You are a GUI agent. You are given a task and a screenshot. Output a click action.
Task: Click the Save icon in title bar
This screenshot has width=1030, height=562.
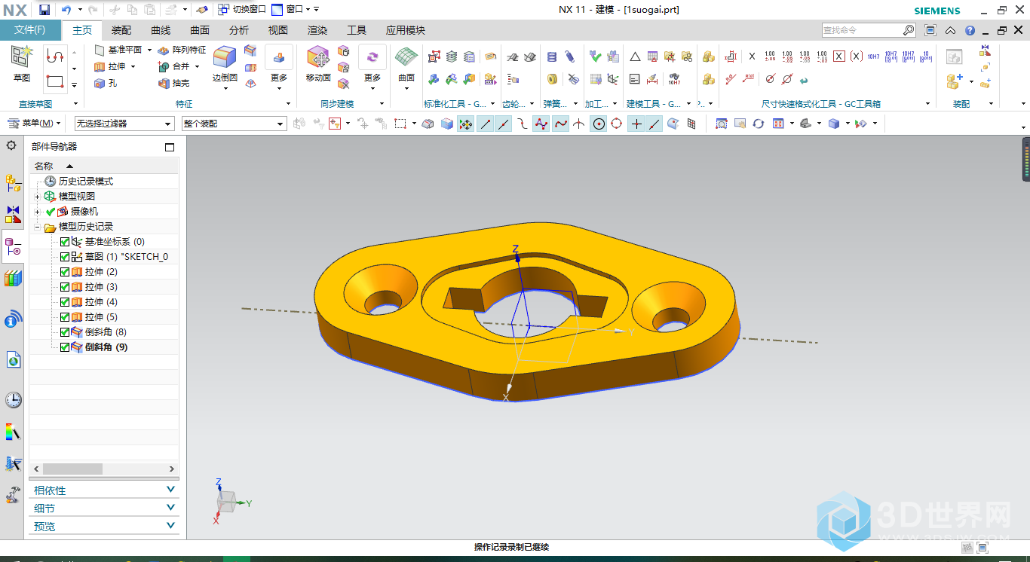(x=44, y=10)
